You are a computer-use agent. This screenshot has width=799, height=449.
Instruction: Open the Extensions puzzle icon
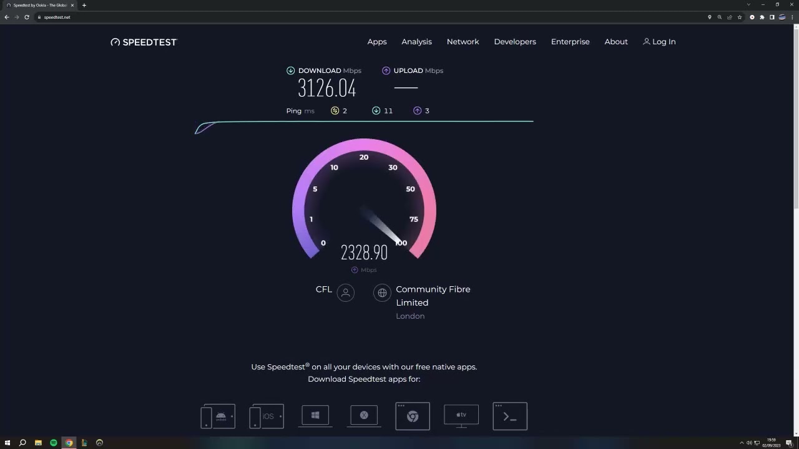coord(762,17)
